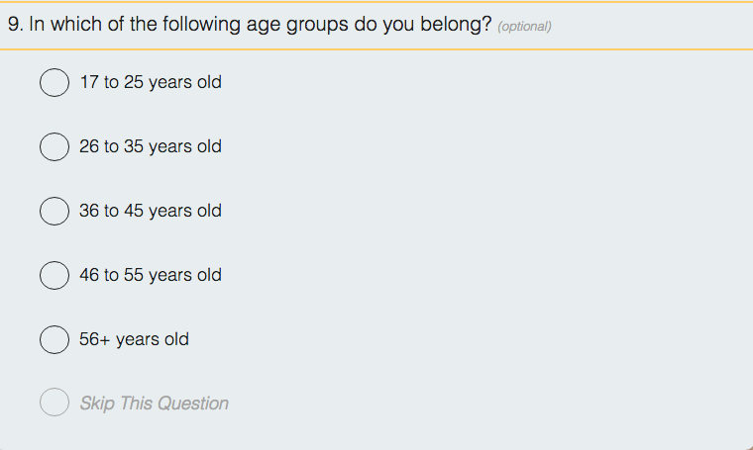The height and width of the screenshot is (450, 753).
Task: Choose the 26 to 35 years old radio circle
Action: [x=54, y=146]
